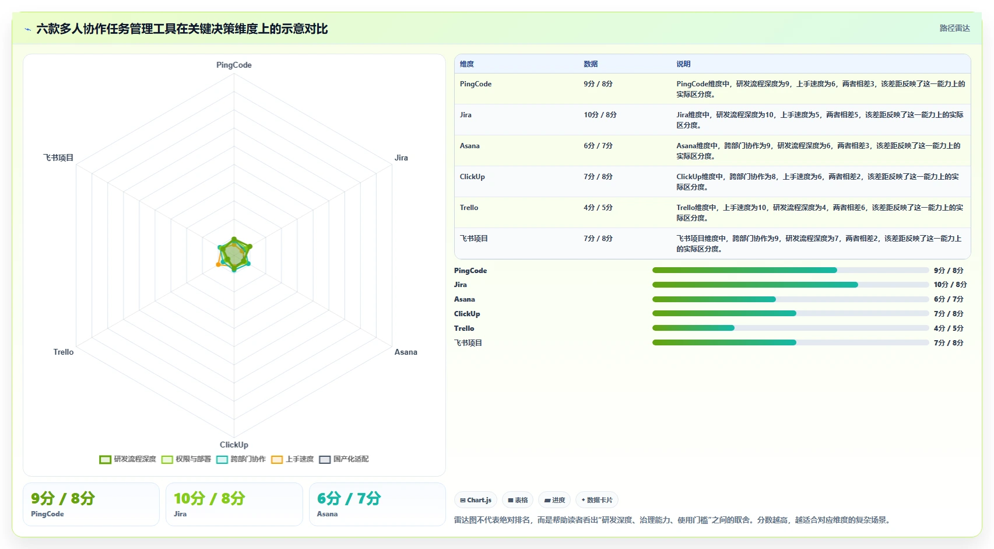Click the title icon beside 六款多人协作任务管理工具
The width and height of the screenshot is (994, 549).
[x=27, y=29]
